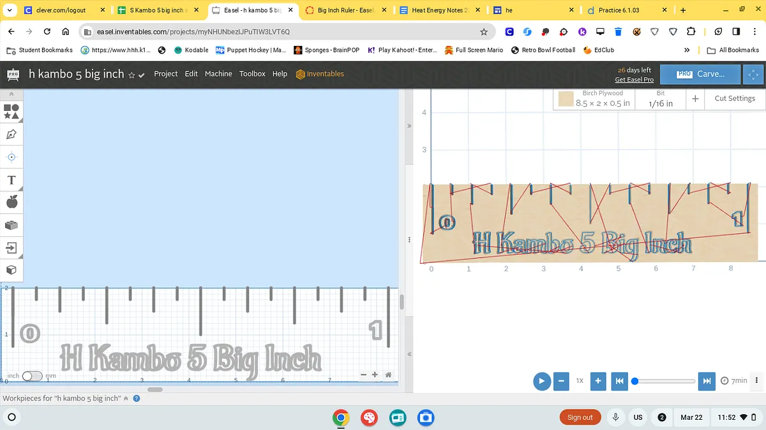Click the home view icon on canvas
The width and height of the screenshot is (766, 430).
(388, 375)
